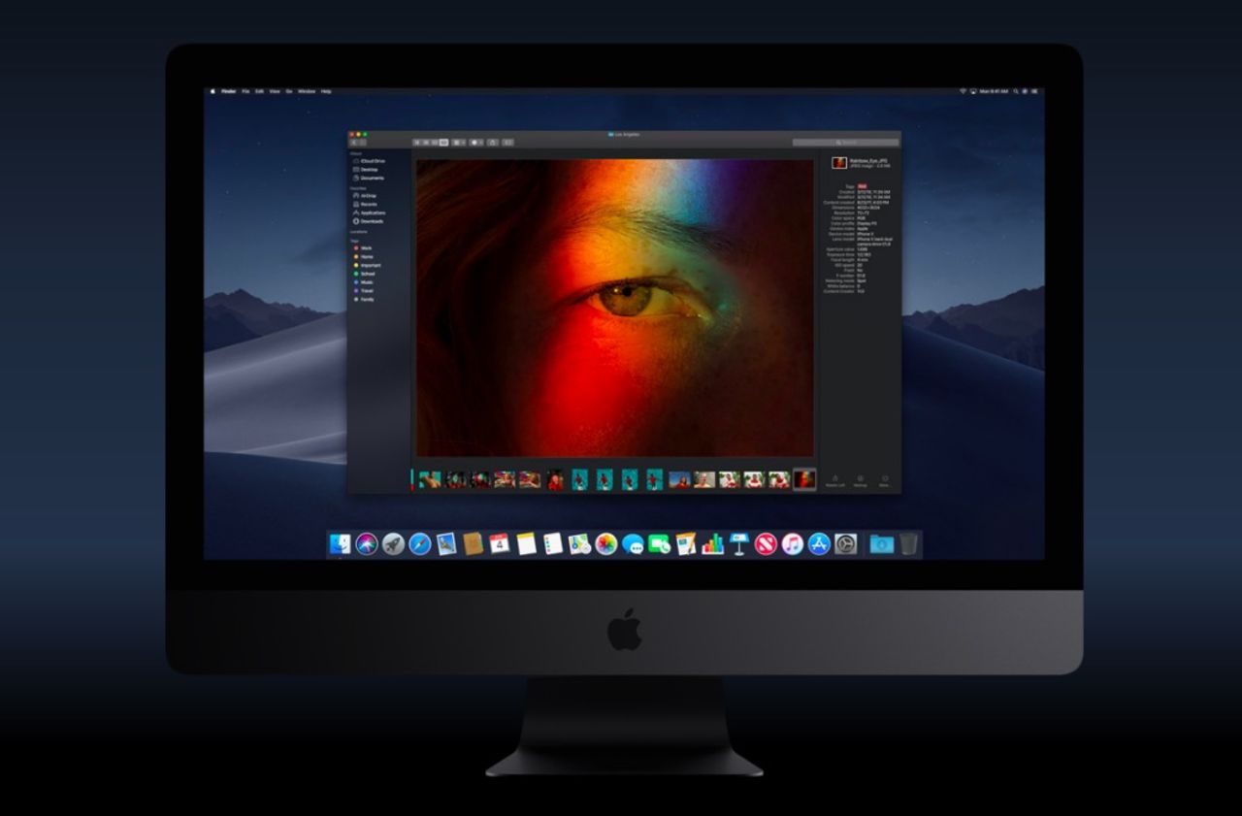The height and width of the screenshot is (816, 1242).
Task: Open Markup from the preview pane
Action: click(x=860, y=478)
